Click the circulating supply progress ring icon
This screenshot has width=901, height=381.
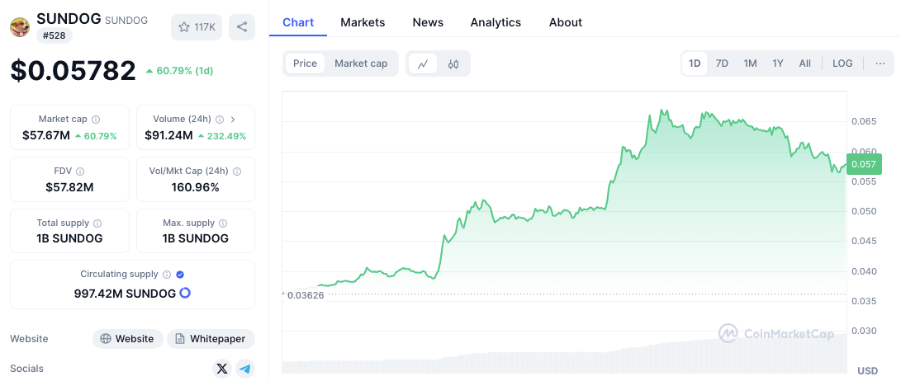(x=185, y=294)
